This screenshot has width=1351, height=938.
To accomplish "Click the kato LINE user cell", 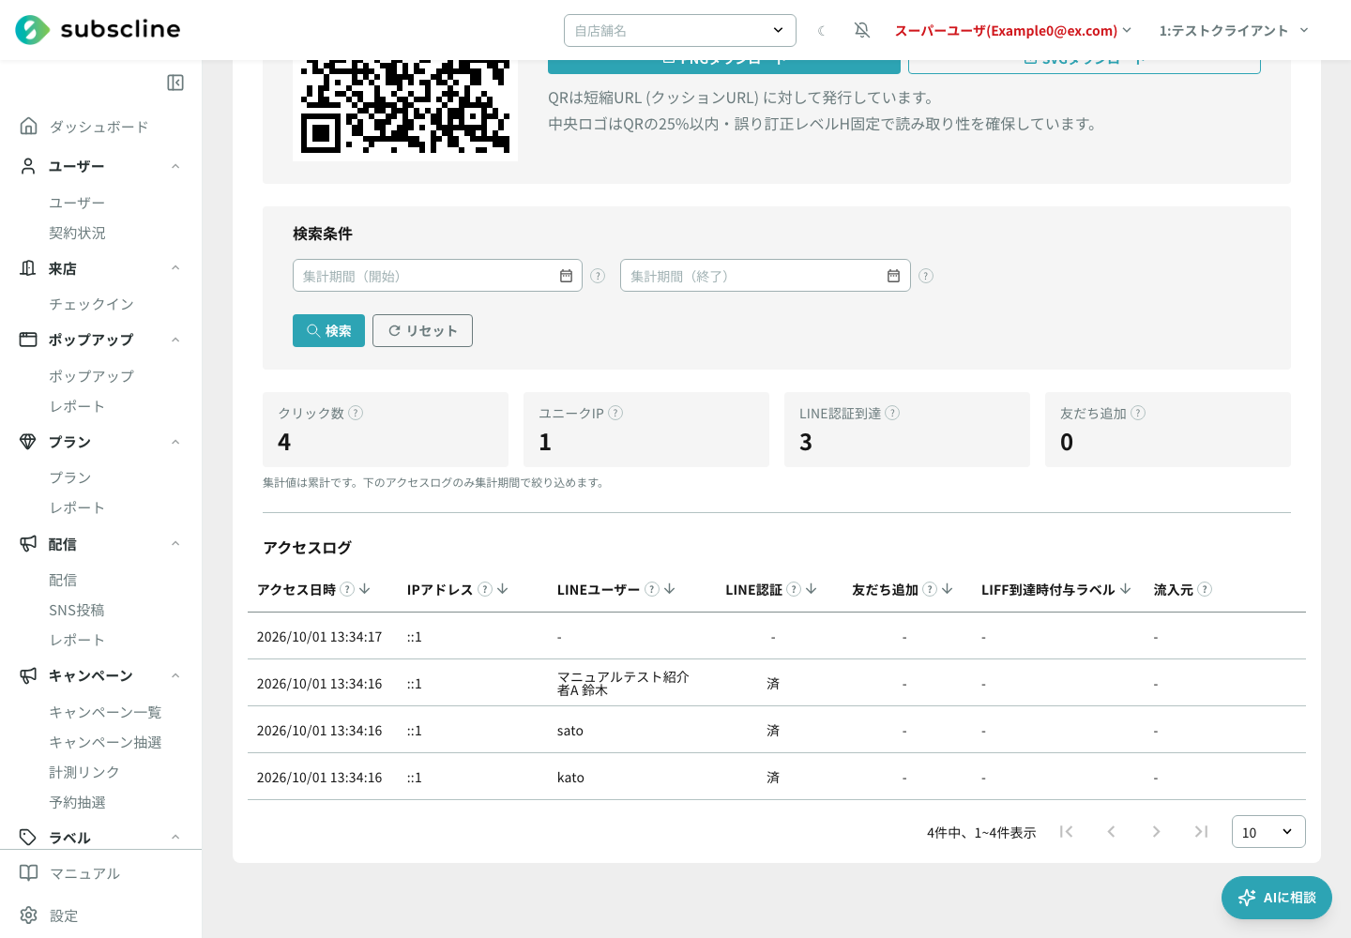I will 570,778.
